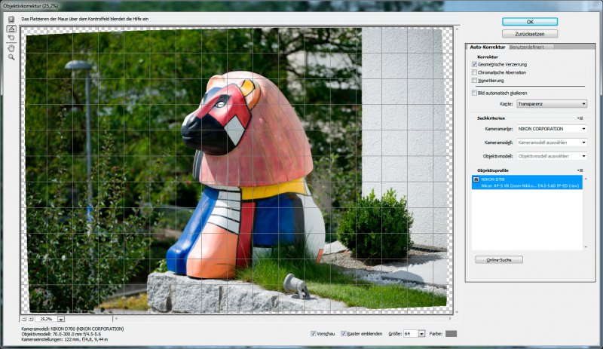Image resolution: width=603 pixels, height=349 pixels.
Task: Open the Kameramodell dropdown
Action: pos(552,142)
